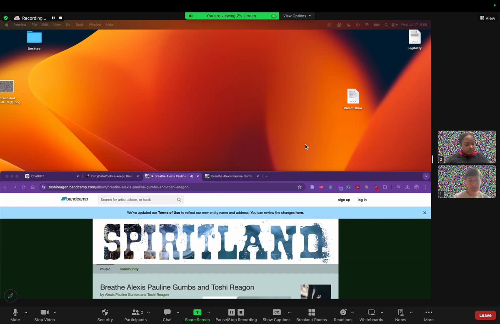Stop Video camera in Zoom
Viewport: 500px width, 324px height.
click(45, 315)
